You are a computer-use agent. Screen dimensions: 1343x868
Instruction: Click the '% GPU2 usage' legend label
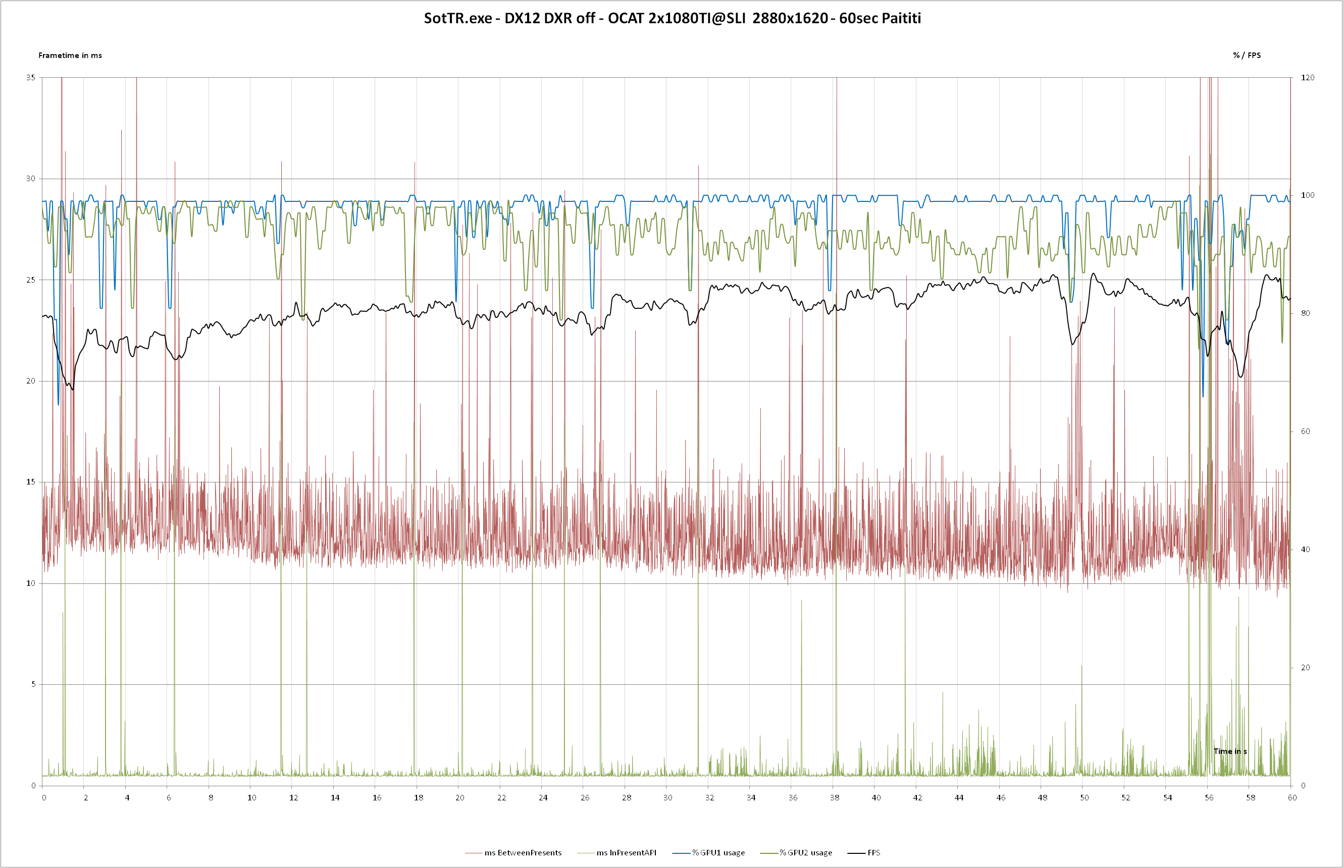coord(806,852)
